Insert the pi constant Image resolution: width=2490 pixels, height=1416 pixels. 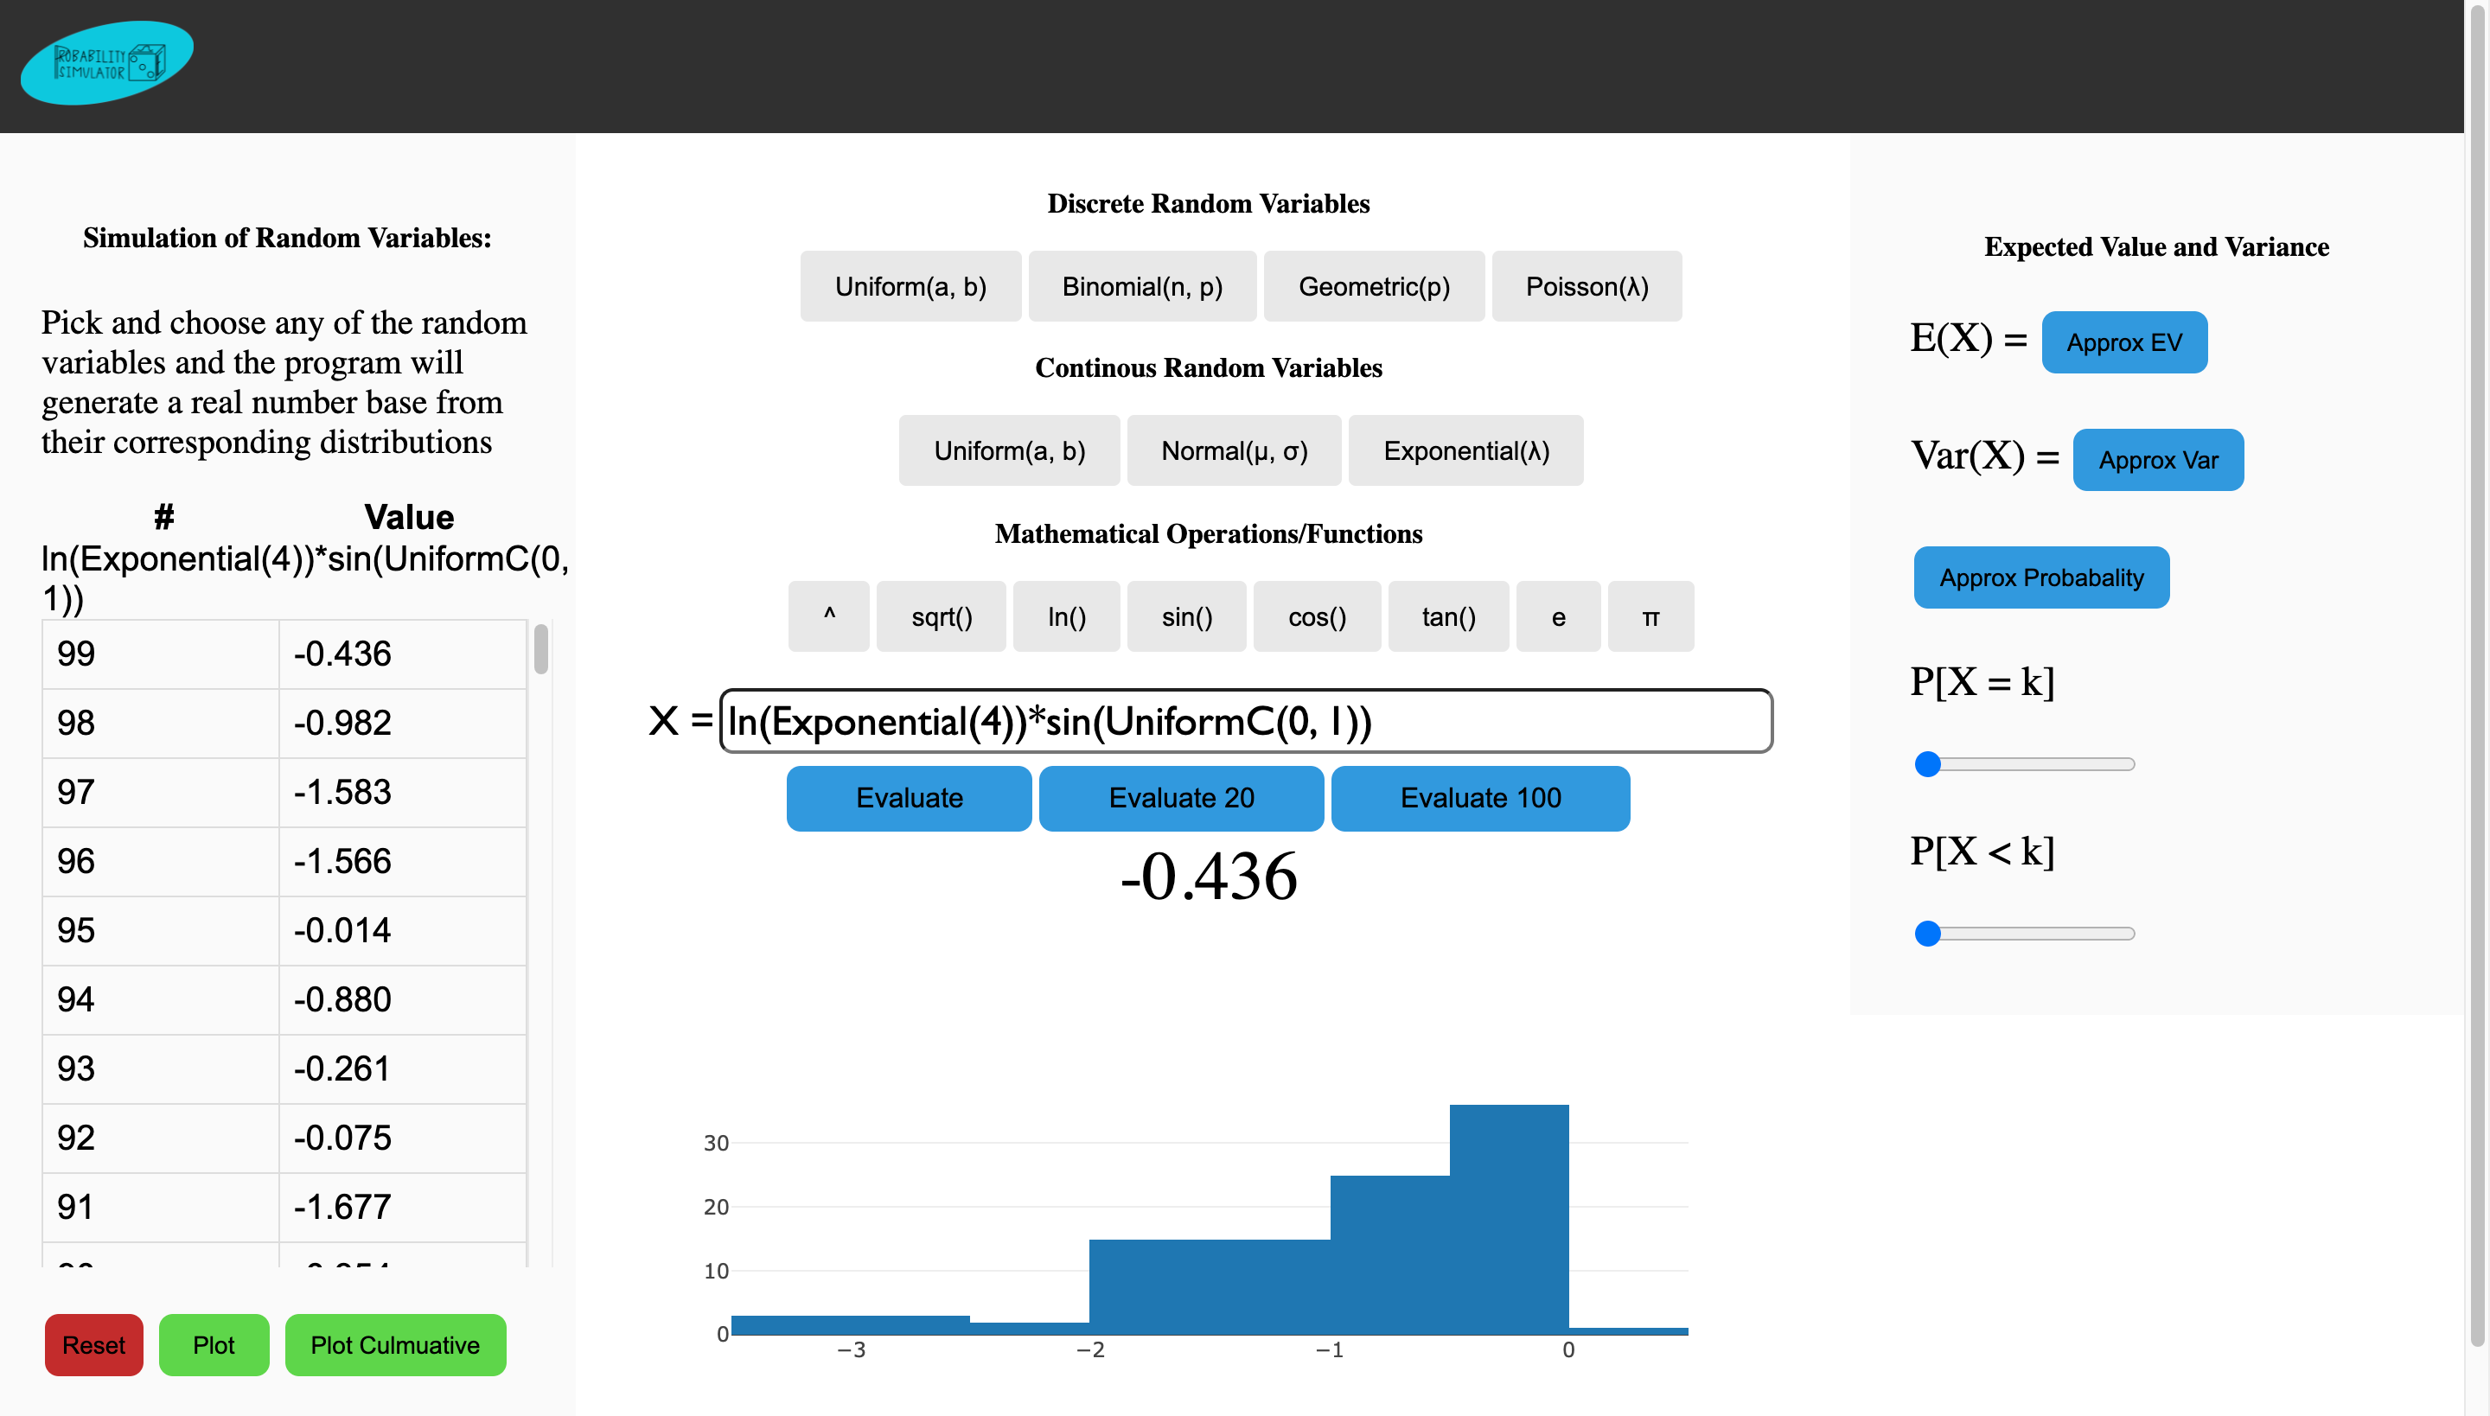point(1650,616)
